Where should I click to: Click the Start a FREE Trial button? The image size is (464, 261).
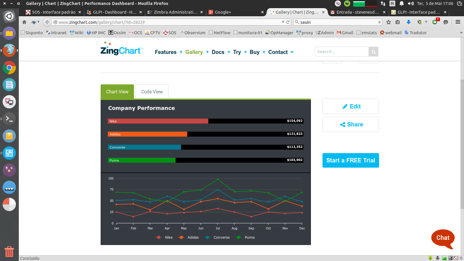[351, 160]
